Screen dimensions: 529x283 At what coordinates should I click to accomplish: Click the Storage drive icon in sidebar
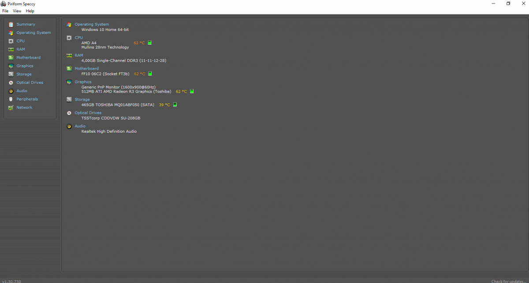click(11, 74)
